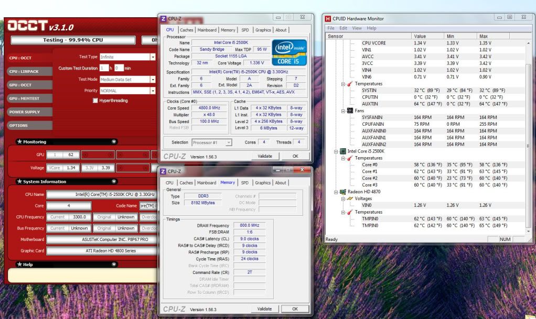Click the star icon beside Help in OCCT
The image size is (536, 319).
19,264
